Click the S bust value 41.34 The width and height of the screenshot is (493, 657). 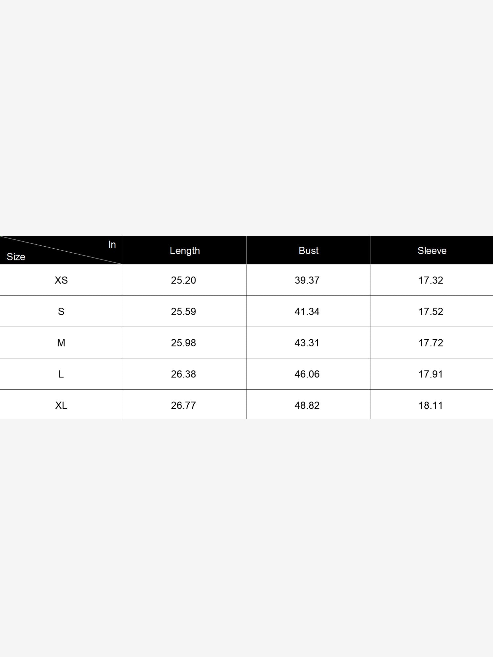click(x=307, y=311)
